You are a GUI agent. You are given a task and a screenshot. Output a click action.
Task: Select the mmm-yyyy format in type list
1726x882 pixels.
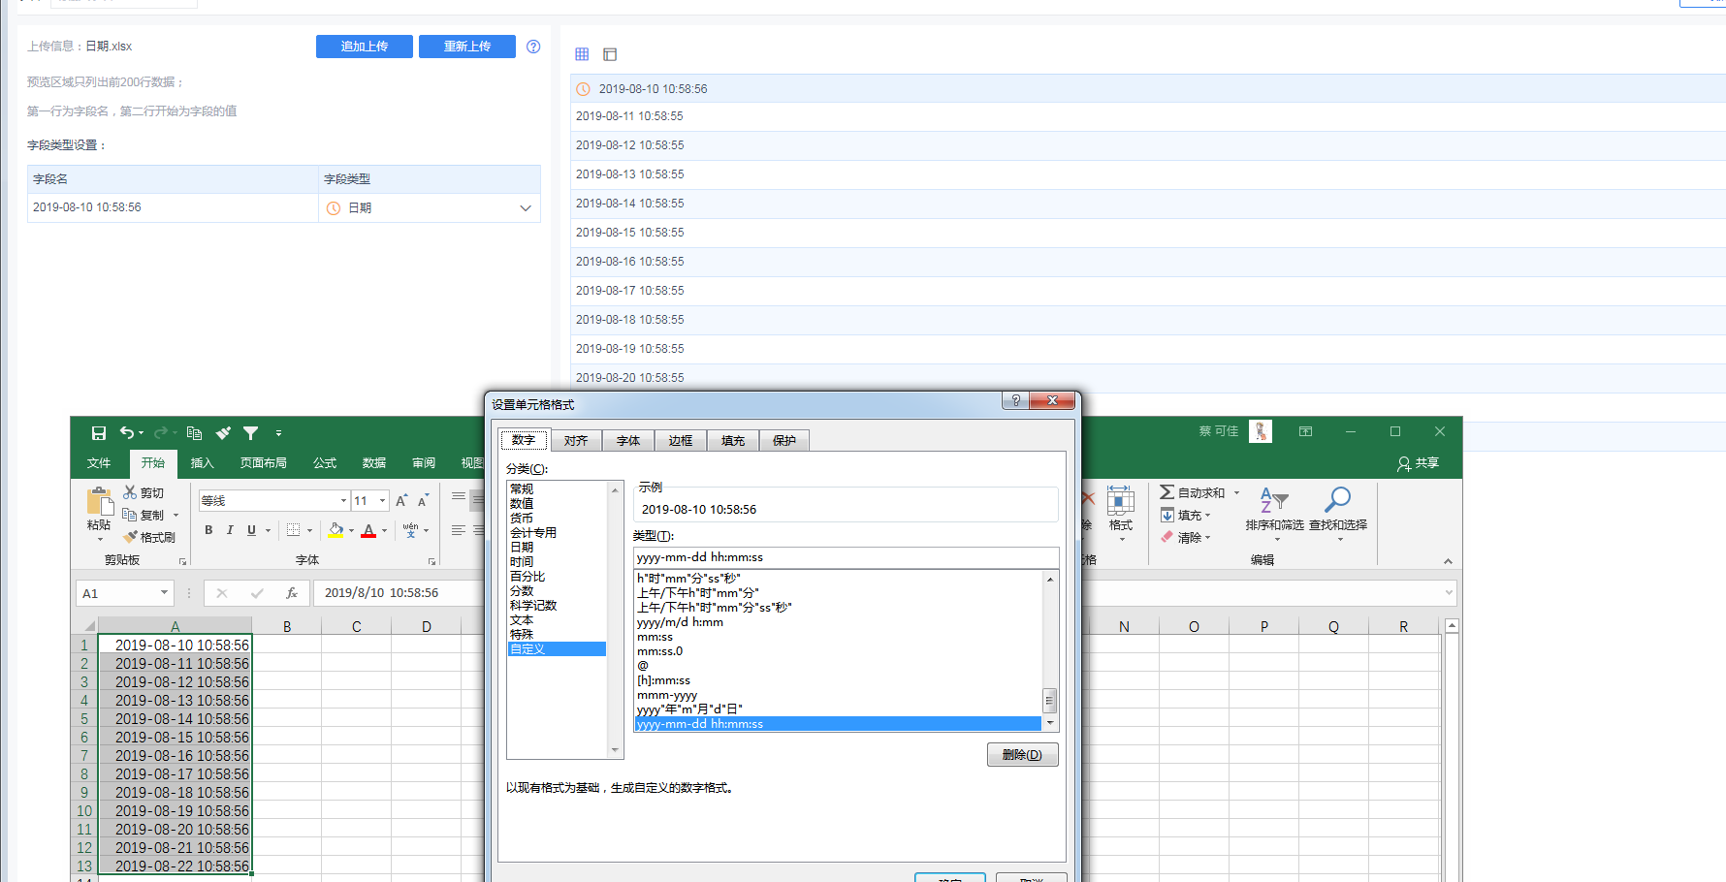[x=667, y=695]
